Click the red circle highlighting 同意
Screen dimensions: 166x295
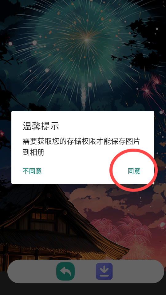(134, 170)
